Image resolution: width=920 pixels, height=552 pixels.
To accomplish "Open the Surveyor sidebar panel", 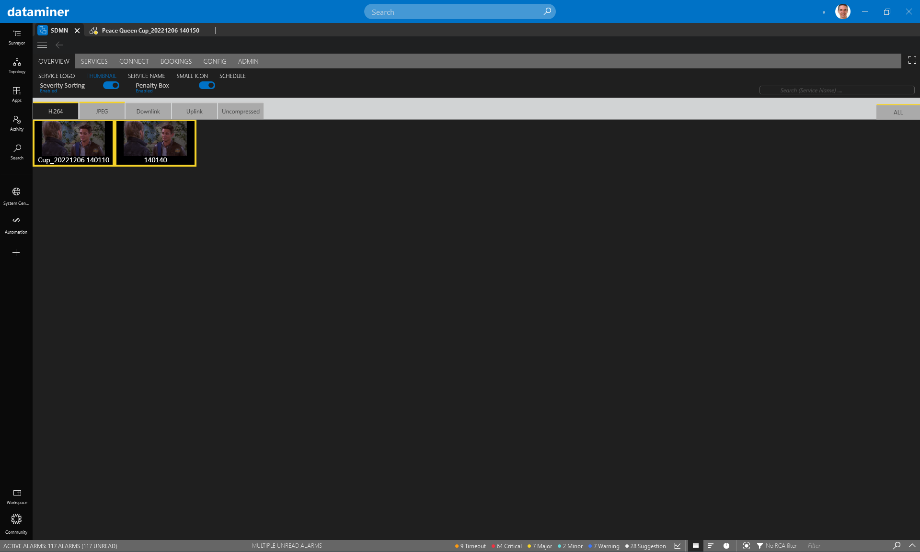I will click(16, 37).
